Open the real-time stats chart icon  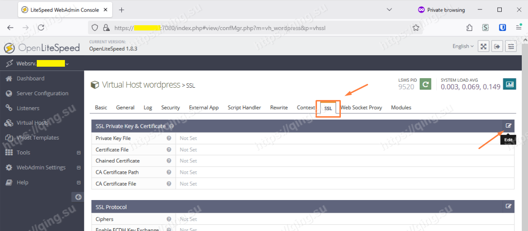point(510,84)
